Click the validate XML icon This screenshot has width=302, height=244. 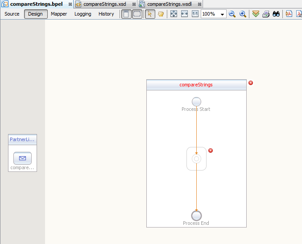[x=256, y=14]
